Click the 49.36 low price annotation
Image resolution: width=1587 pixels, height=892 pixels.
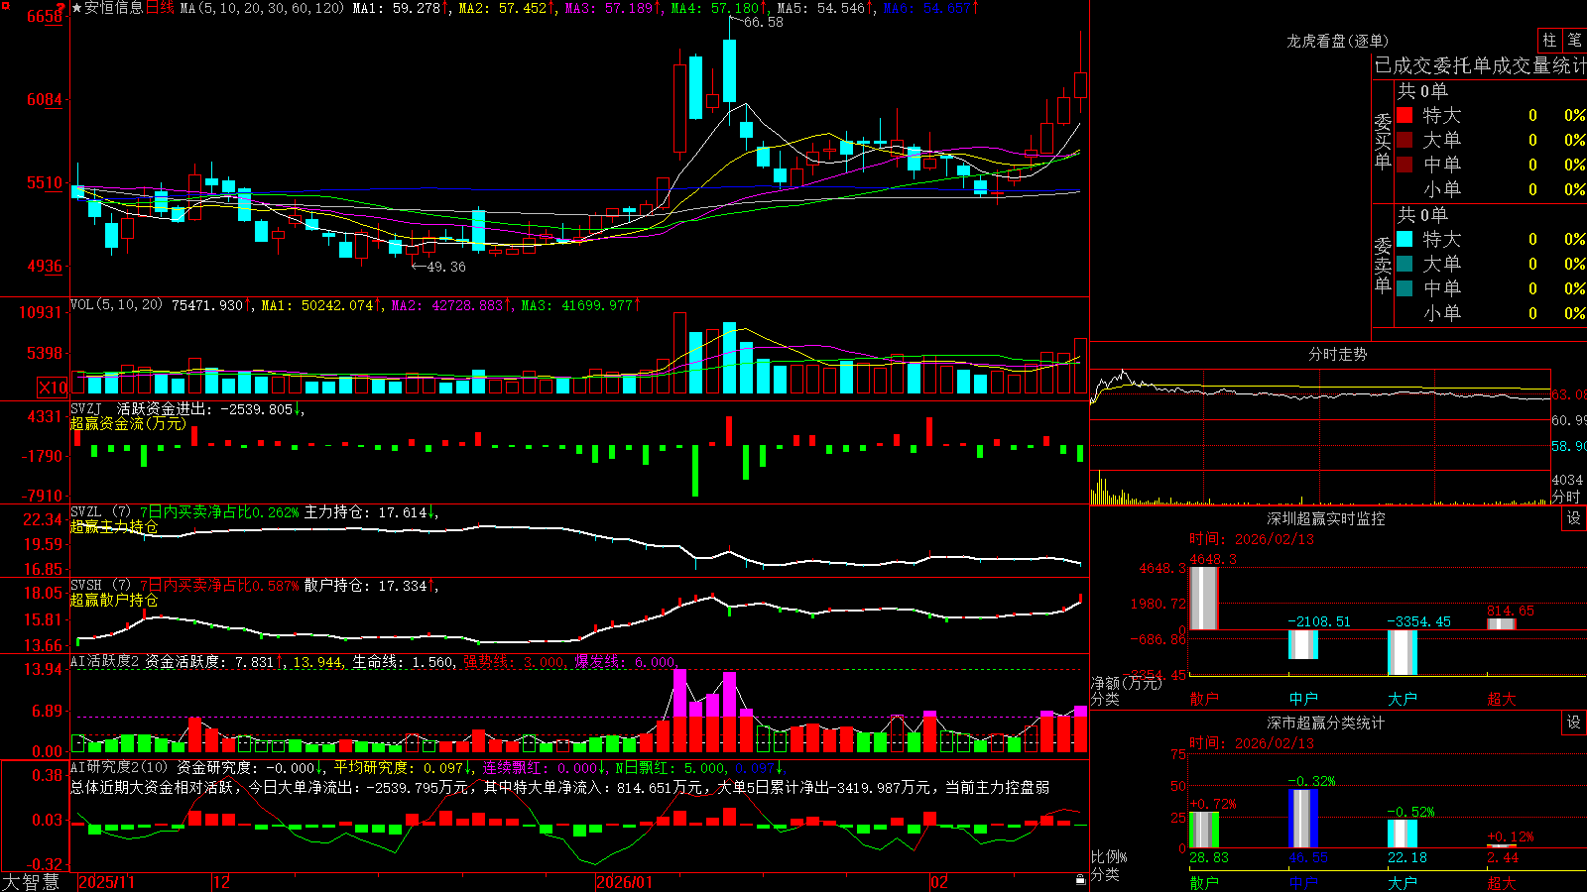[x=445, y=267]
